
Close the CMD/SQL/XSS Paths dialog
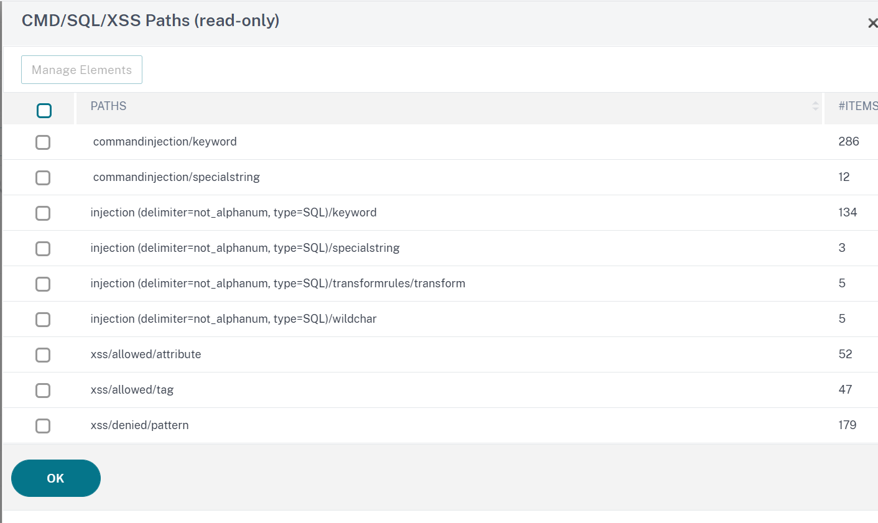click(872, 23)
